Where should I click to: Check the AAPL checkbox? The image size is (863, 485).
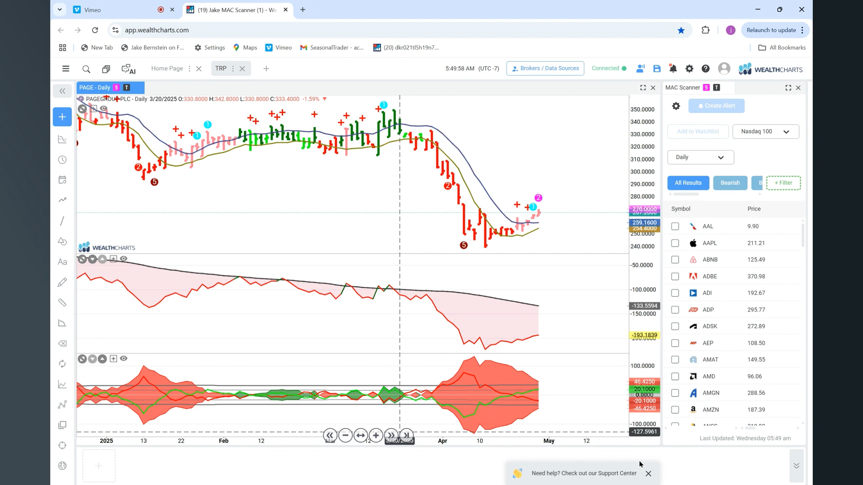point(675,243)
